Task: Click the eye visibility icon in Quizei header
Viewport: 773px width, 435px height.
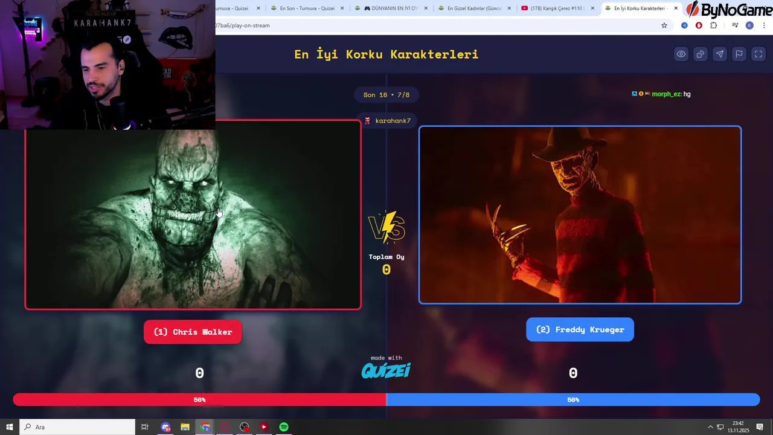Action: pyautogui.click(x=681, y=54)
